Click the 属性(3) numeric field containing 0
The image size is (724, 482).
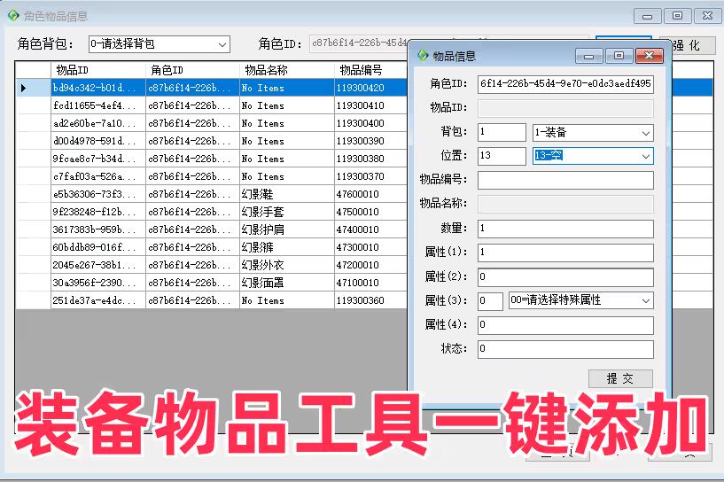[490, 301]
